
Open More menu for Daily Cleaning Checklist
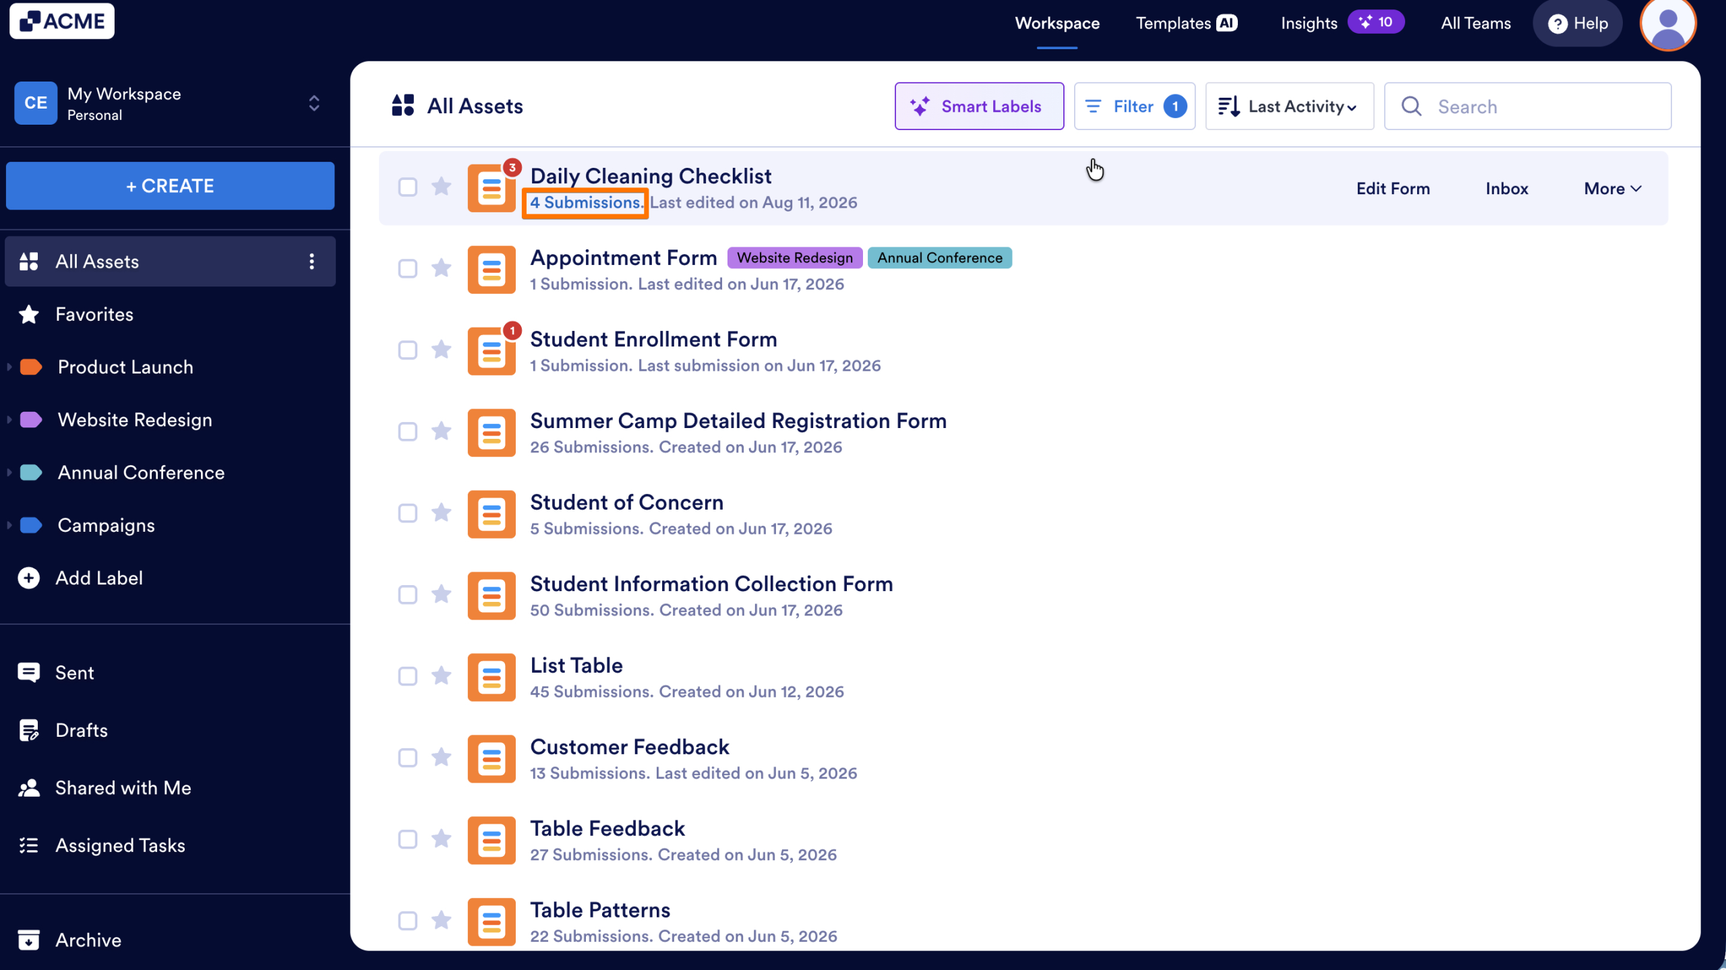point(1613,189)
